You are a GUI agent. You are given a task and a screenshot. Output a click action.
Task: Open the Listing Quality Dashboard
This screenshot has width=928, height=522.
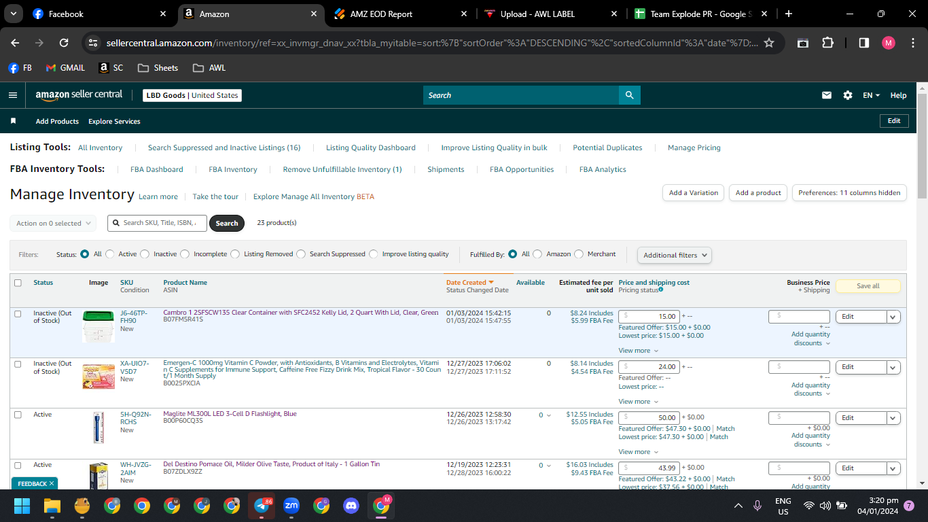click(x=371, y=147)
